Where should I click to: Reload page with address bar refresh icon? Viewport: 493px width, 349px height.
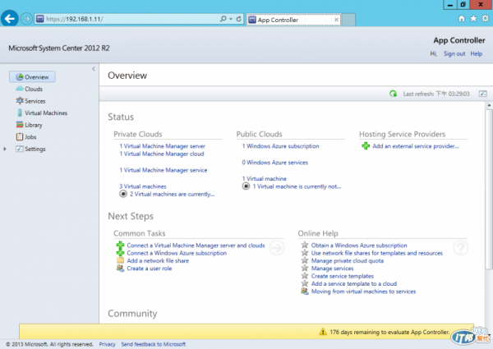click(239, 19)
